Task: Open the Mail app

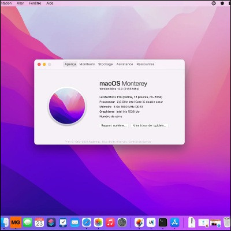Action: pyautogui.click(x=74, y=222)
